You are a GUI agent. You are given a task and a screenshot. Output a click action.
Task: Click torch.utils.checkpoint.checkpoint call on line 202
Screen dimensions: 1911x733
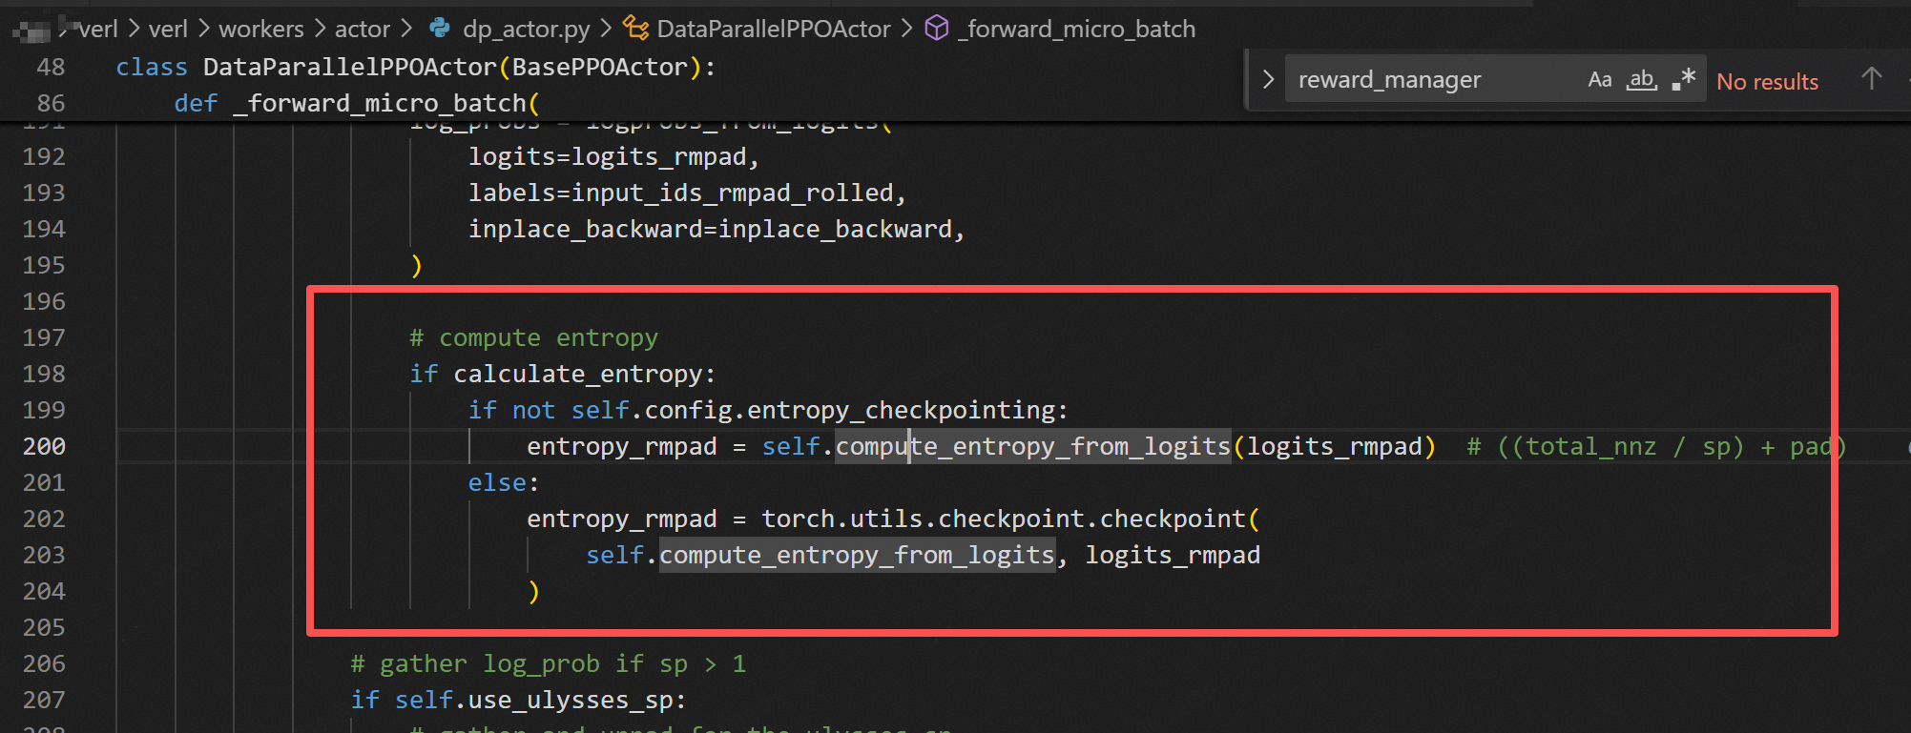click(1003, 519)
